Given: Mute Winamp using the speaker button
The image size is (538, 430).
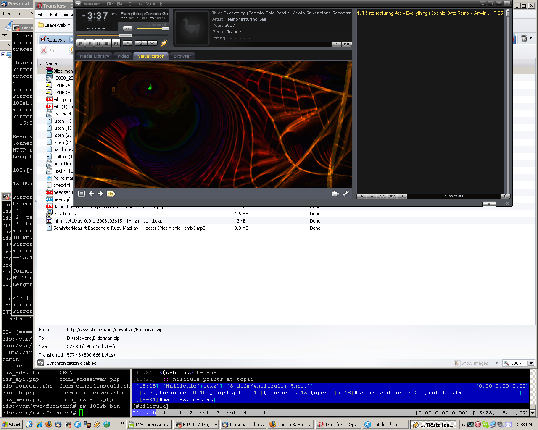Looking at the screenshot, I should click(x=127, y=29).
